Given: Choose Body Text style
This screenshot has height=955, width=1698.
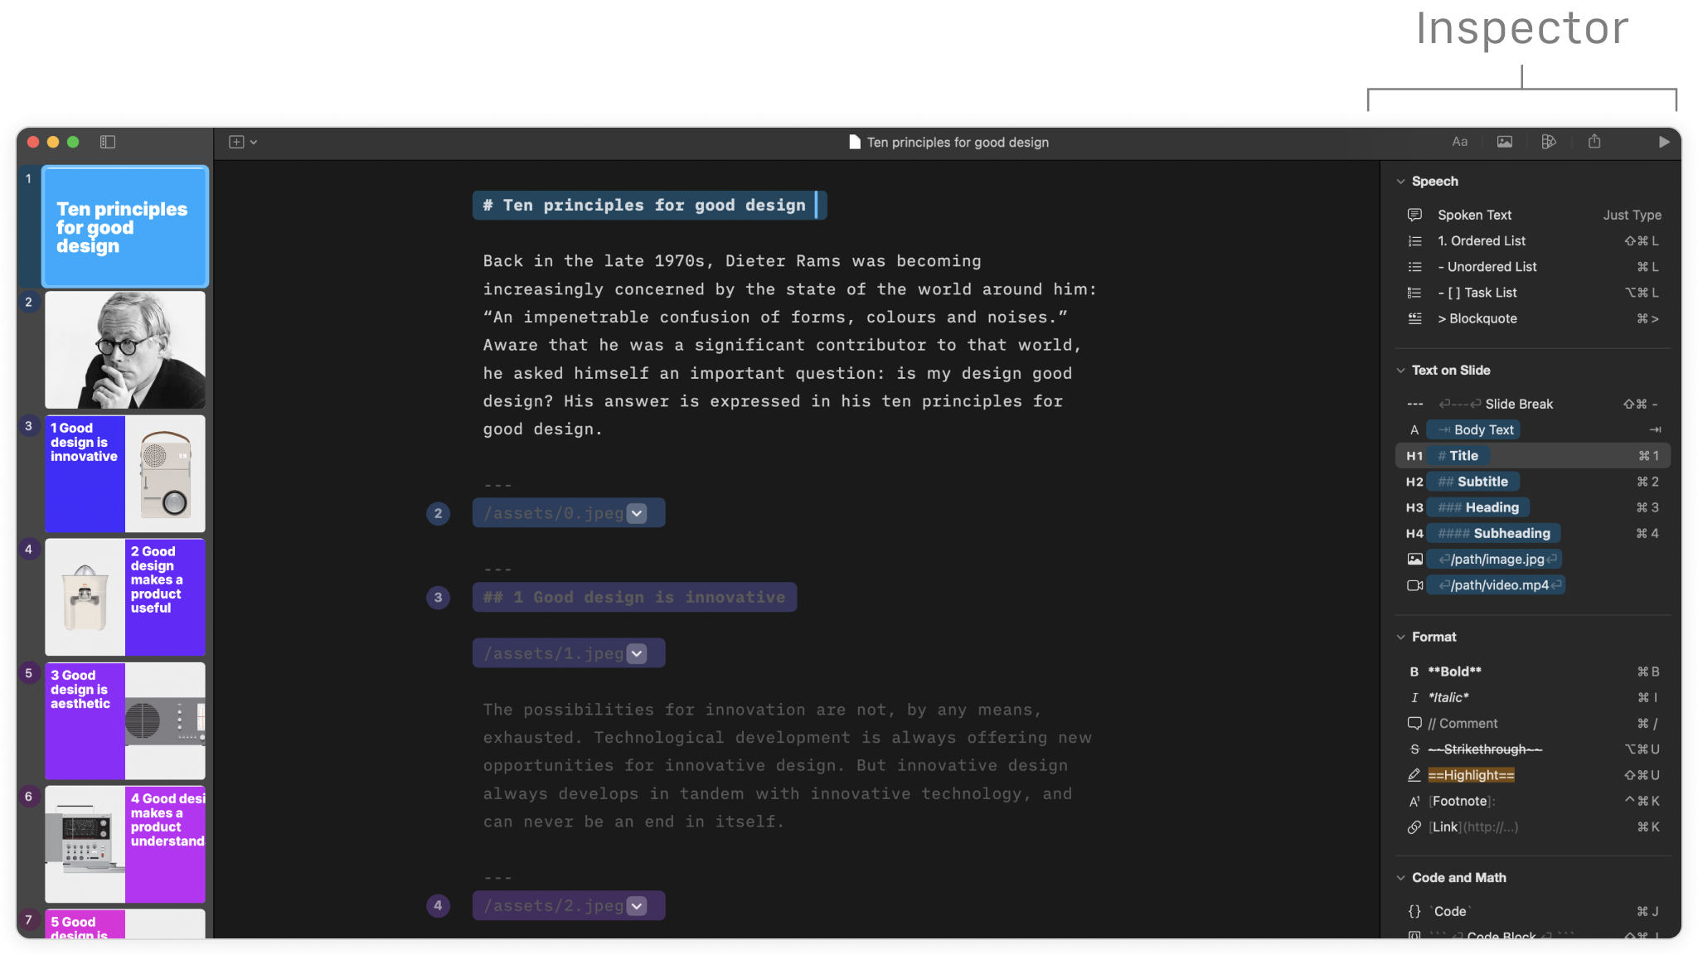Looking at the screenshot, I should [1533, 429].
